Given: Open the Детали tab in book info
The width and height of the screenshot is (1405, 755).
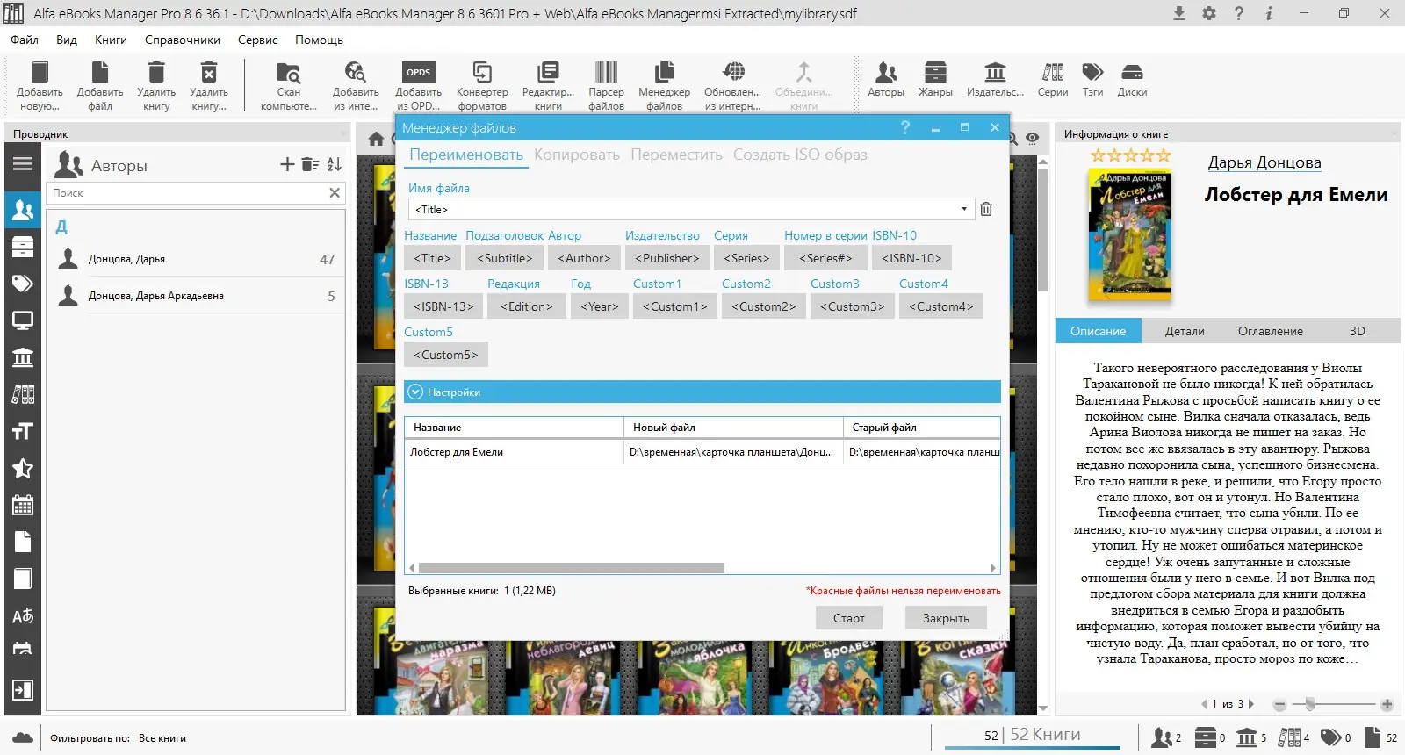Looking at the screenshot, I should click(x=1185, y=331).
